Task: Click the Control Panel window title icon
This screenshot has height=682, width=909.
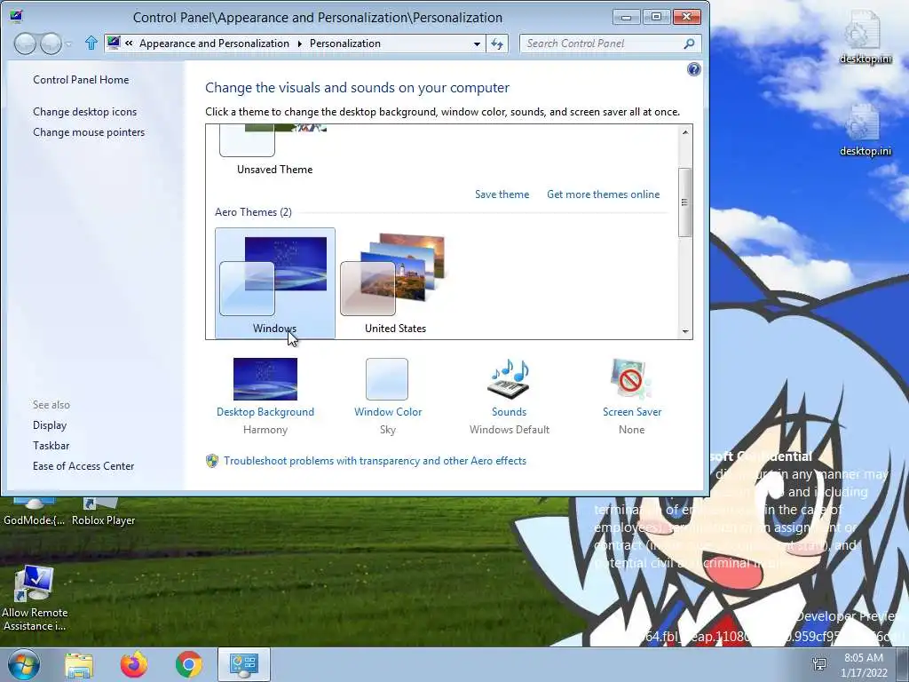Action: 16,16
